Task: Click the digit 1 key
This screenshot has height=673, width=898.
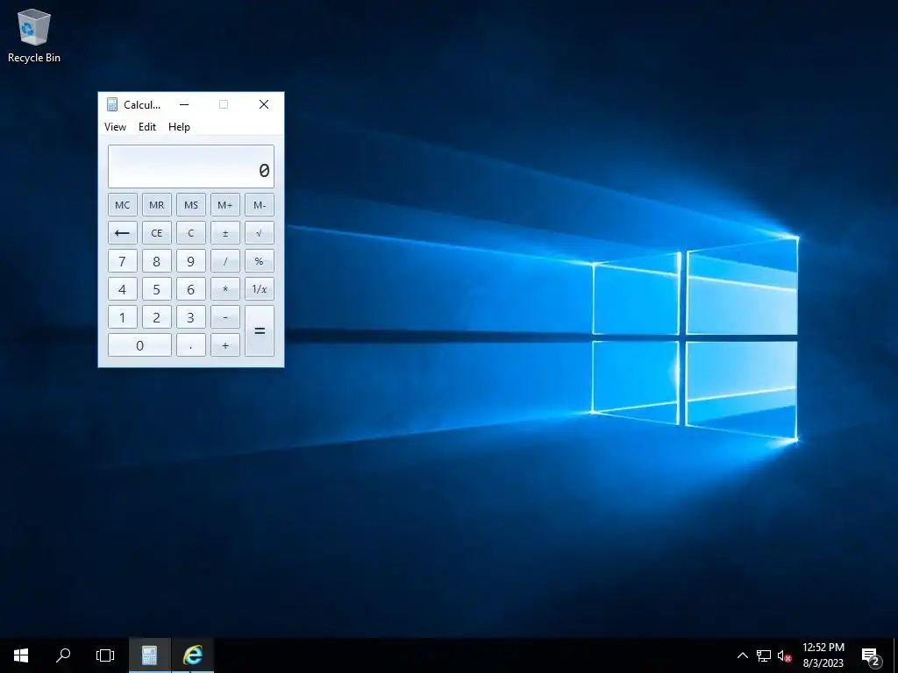Action: point(123,317)
